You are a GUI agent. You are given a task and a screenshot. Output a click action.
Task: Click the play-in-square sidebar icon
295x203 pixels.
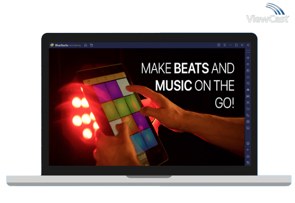pos(248,71)
